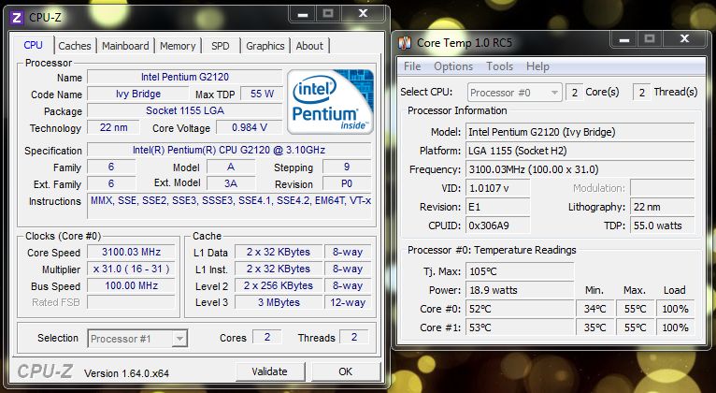This screenshot has height=393, width=716.
Task: Click the Platform field LGA 1155 (Socket H2)
Action: pyautogui.click(x=580, y=151)
